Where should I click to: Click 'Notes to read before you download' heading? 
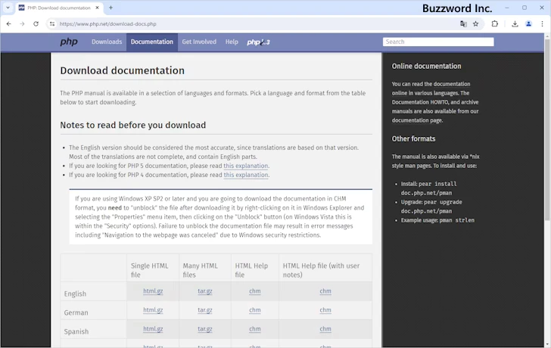(x=133, y=126)
